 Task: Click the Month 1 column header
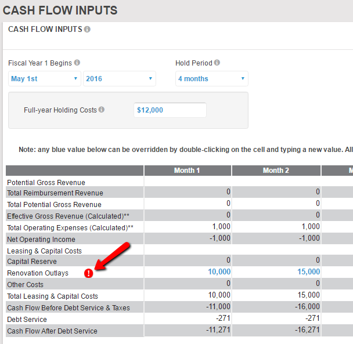pyautogui.click(x=187, y=171)
